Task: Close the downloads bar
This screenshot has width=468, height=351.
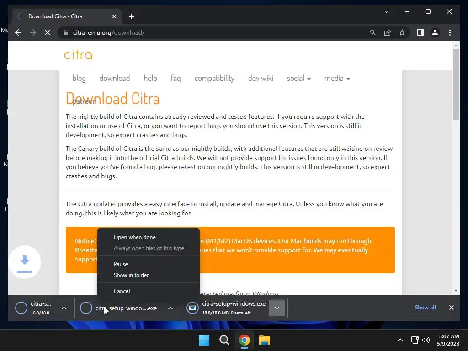Action: 451,308
